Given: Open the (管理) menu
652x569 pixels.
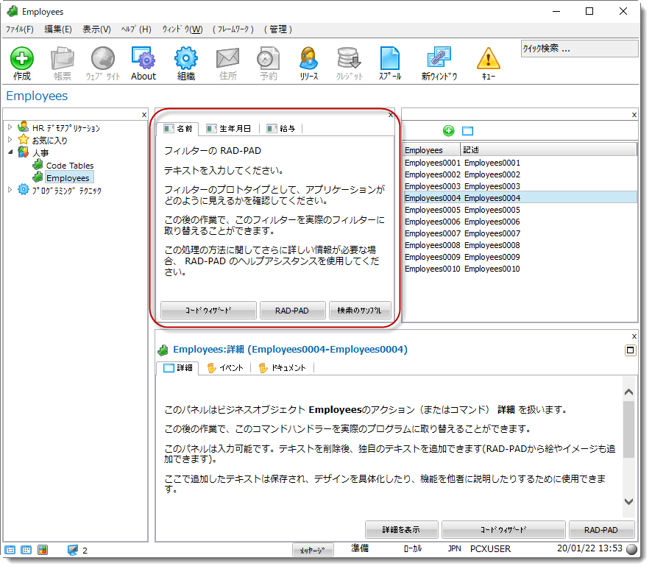Looking at the screenshot, I should point(278,29).
